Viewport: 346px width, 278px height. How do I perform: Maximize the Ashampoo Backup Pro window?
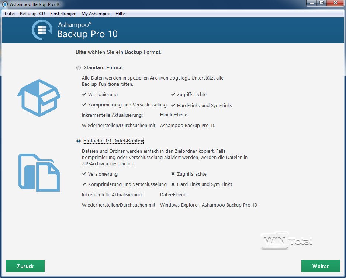coord(322,3)
